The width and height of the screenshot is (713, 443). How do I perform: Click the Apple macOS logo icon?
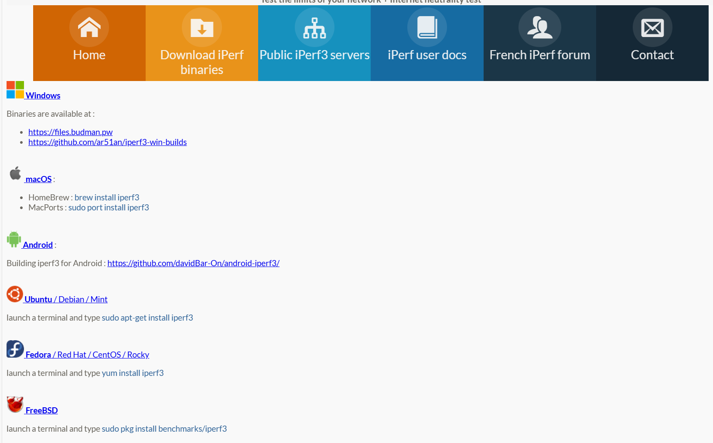pos(15,173)
